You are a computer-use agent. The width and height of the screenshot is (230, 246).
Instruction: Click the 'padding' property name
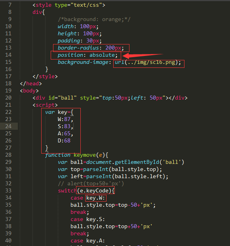click(x=69, y=41)
